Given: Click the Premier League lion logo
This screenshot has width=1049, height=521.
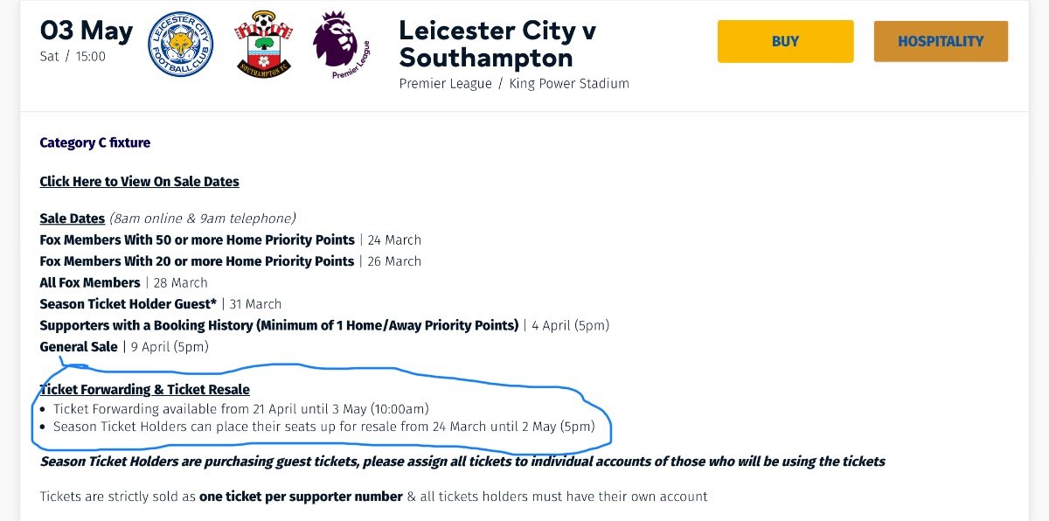Looking at the screenshot, I should (x=340, y=45).
